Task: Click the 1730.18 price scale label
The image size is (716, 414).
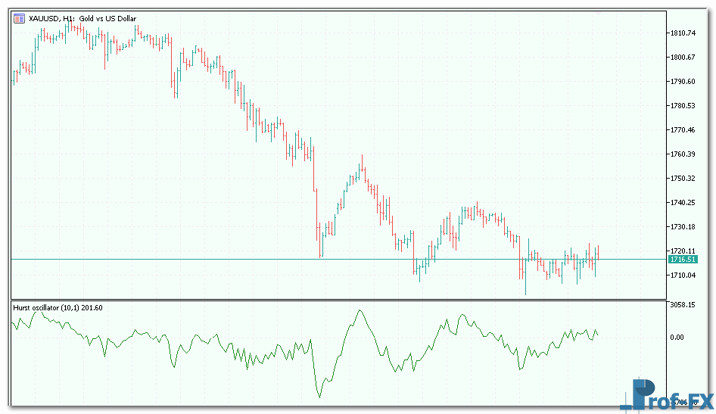Action: click(x=682, y=227)
